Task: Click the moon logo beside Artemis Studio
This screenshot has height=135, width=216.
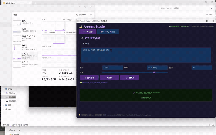Action: pos(81,26)
